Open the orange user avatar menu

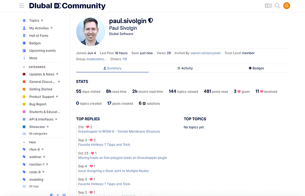coord(286,6)
